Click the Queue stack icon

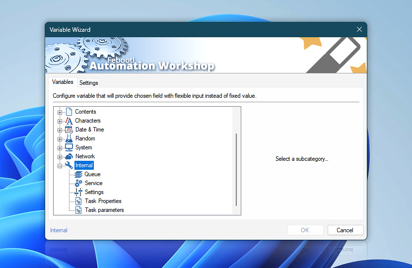pos(78,174)
